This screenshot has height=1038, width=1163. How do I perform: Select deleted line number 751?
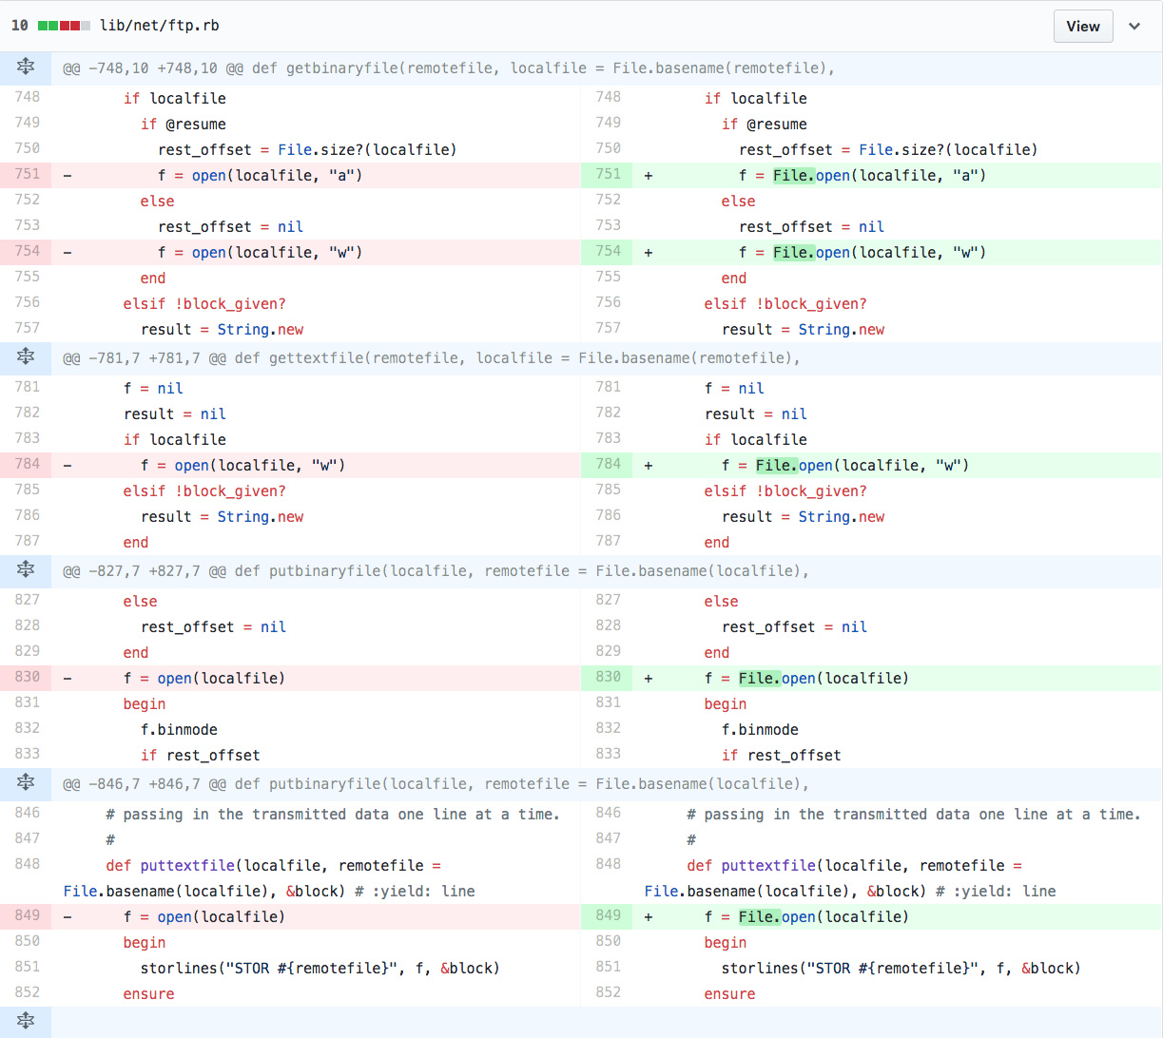coord(27,175)
